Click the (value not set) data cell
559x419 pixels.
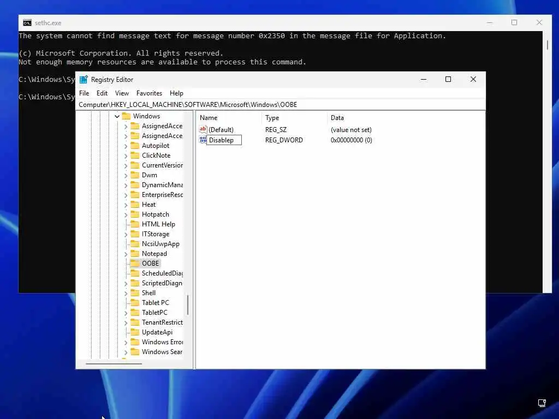[x=351, y=130]
